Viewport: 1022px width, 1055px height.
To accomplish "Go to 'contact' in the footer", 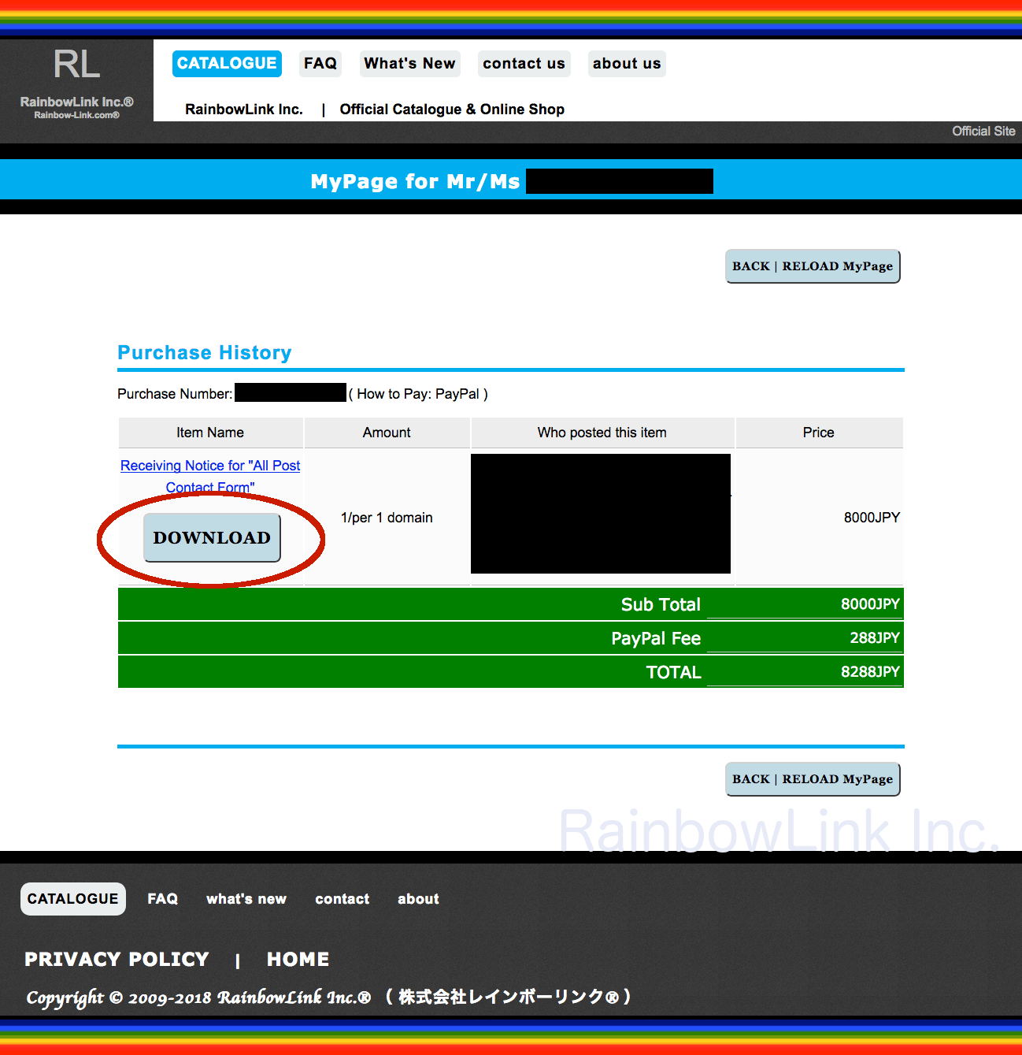I will coord(342,899).
